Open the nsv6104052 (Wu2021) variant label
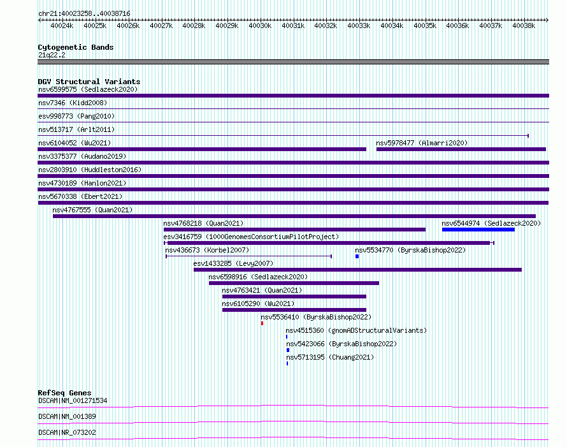 pos(75,143)
